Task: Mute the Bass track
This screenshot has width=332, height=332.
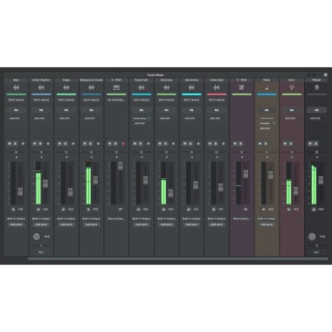Action: [x=10, y=143]
